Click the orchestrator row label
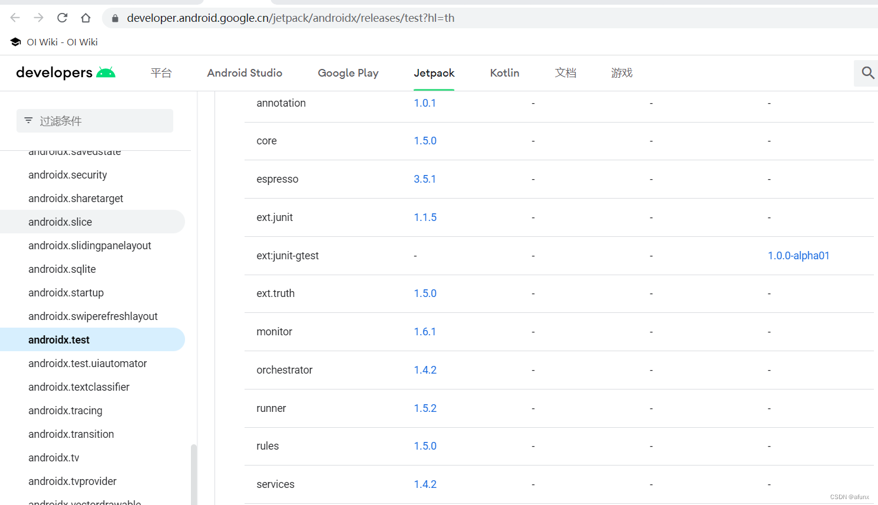The image size is (878, 505). (285, 370)
